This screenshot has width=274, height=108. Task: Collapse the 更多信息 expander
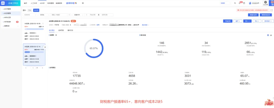click(x=145, y=25)
